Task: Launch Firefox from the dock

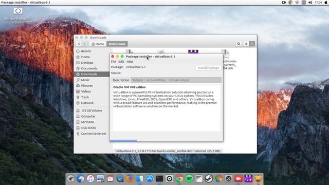Action: pyautogui.click(x=130, y=179)
